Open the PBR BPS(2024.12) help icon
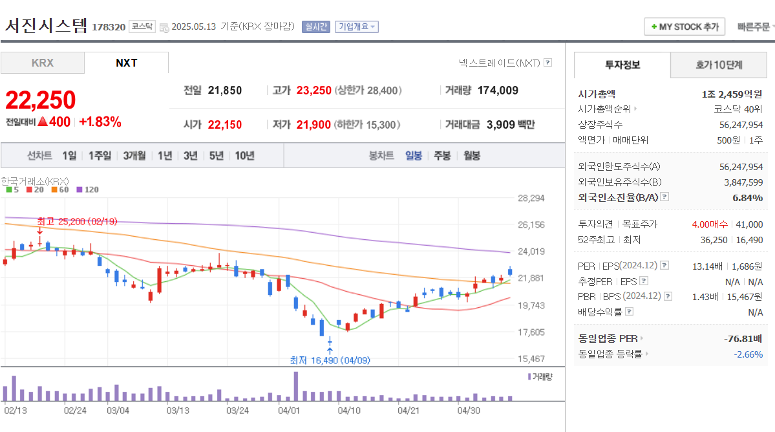775x432 pixels. [668, 296]
